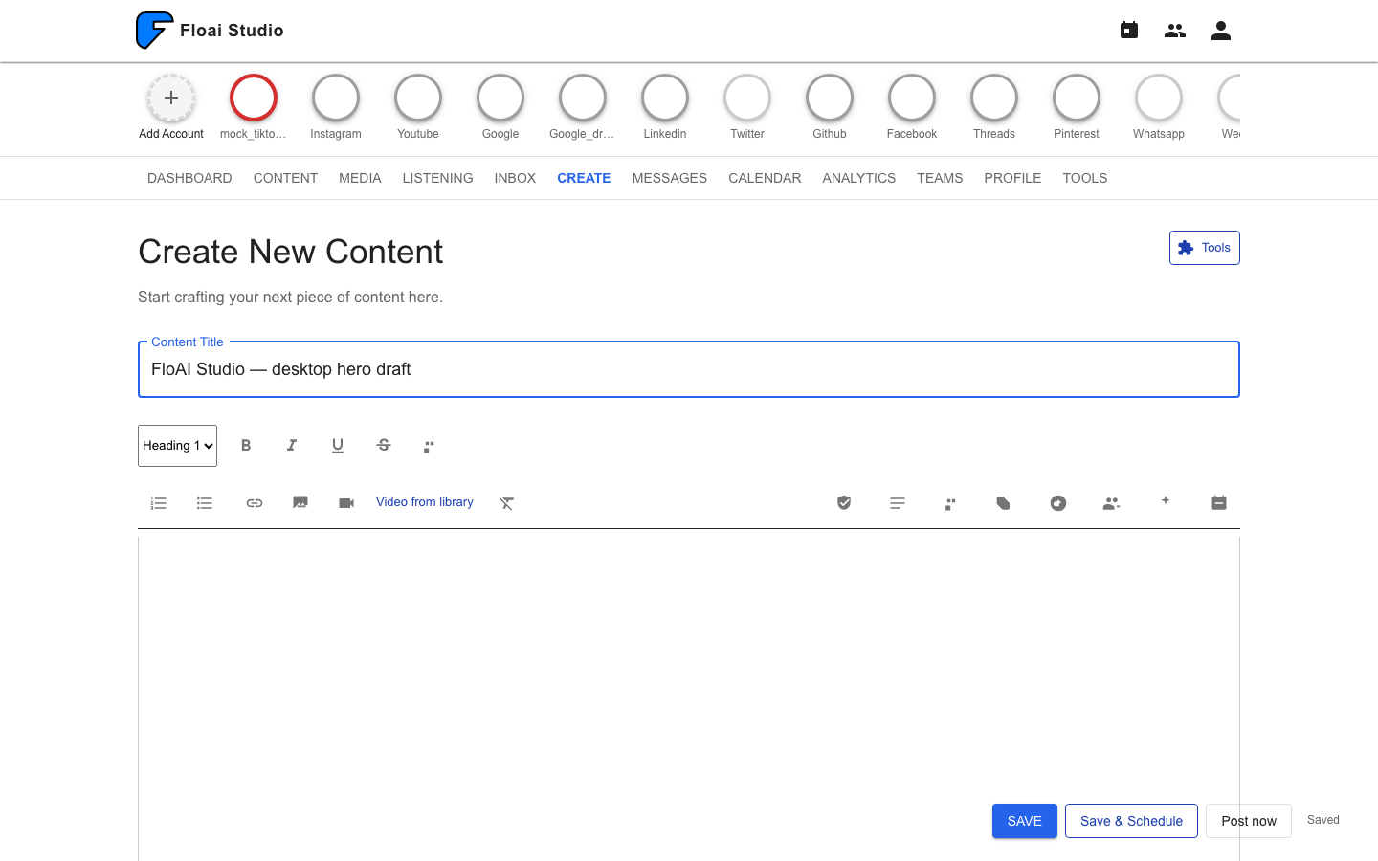Toggle italic formatting
1378x861 pixels.
292,446
